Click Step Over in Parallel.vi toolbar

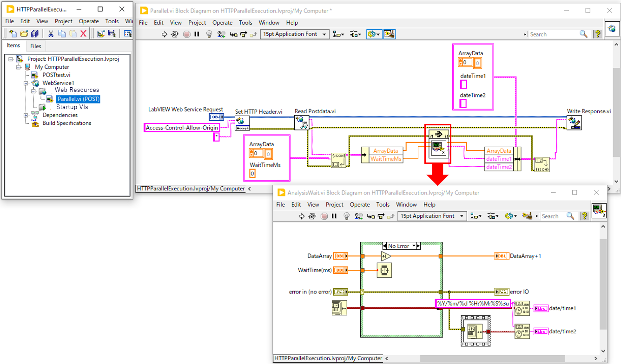(243, 34)
